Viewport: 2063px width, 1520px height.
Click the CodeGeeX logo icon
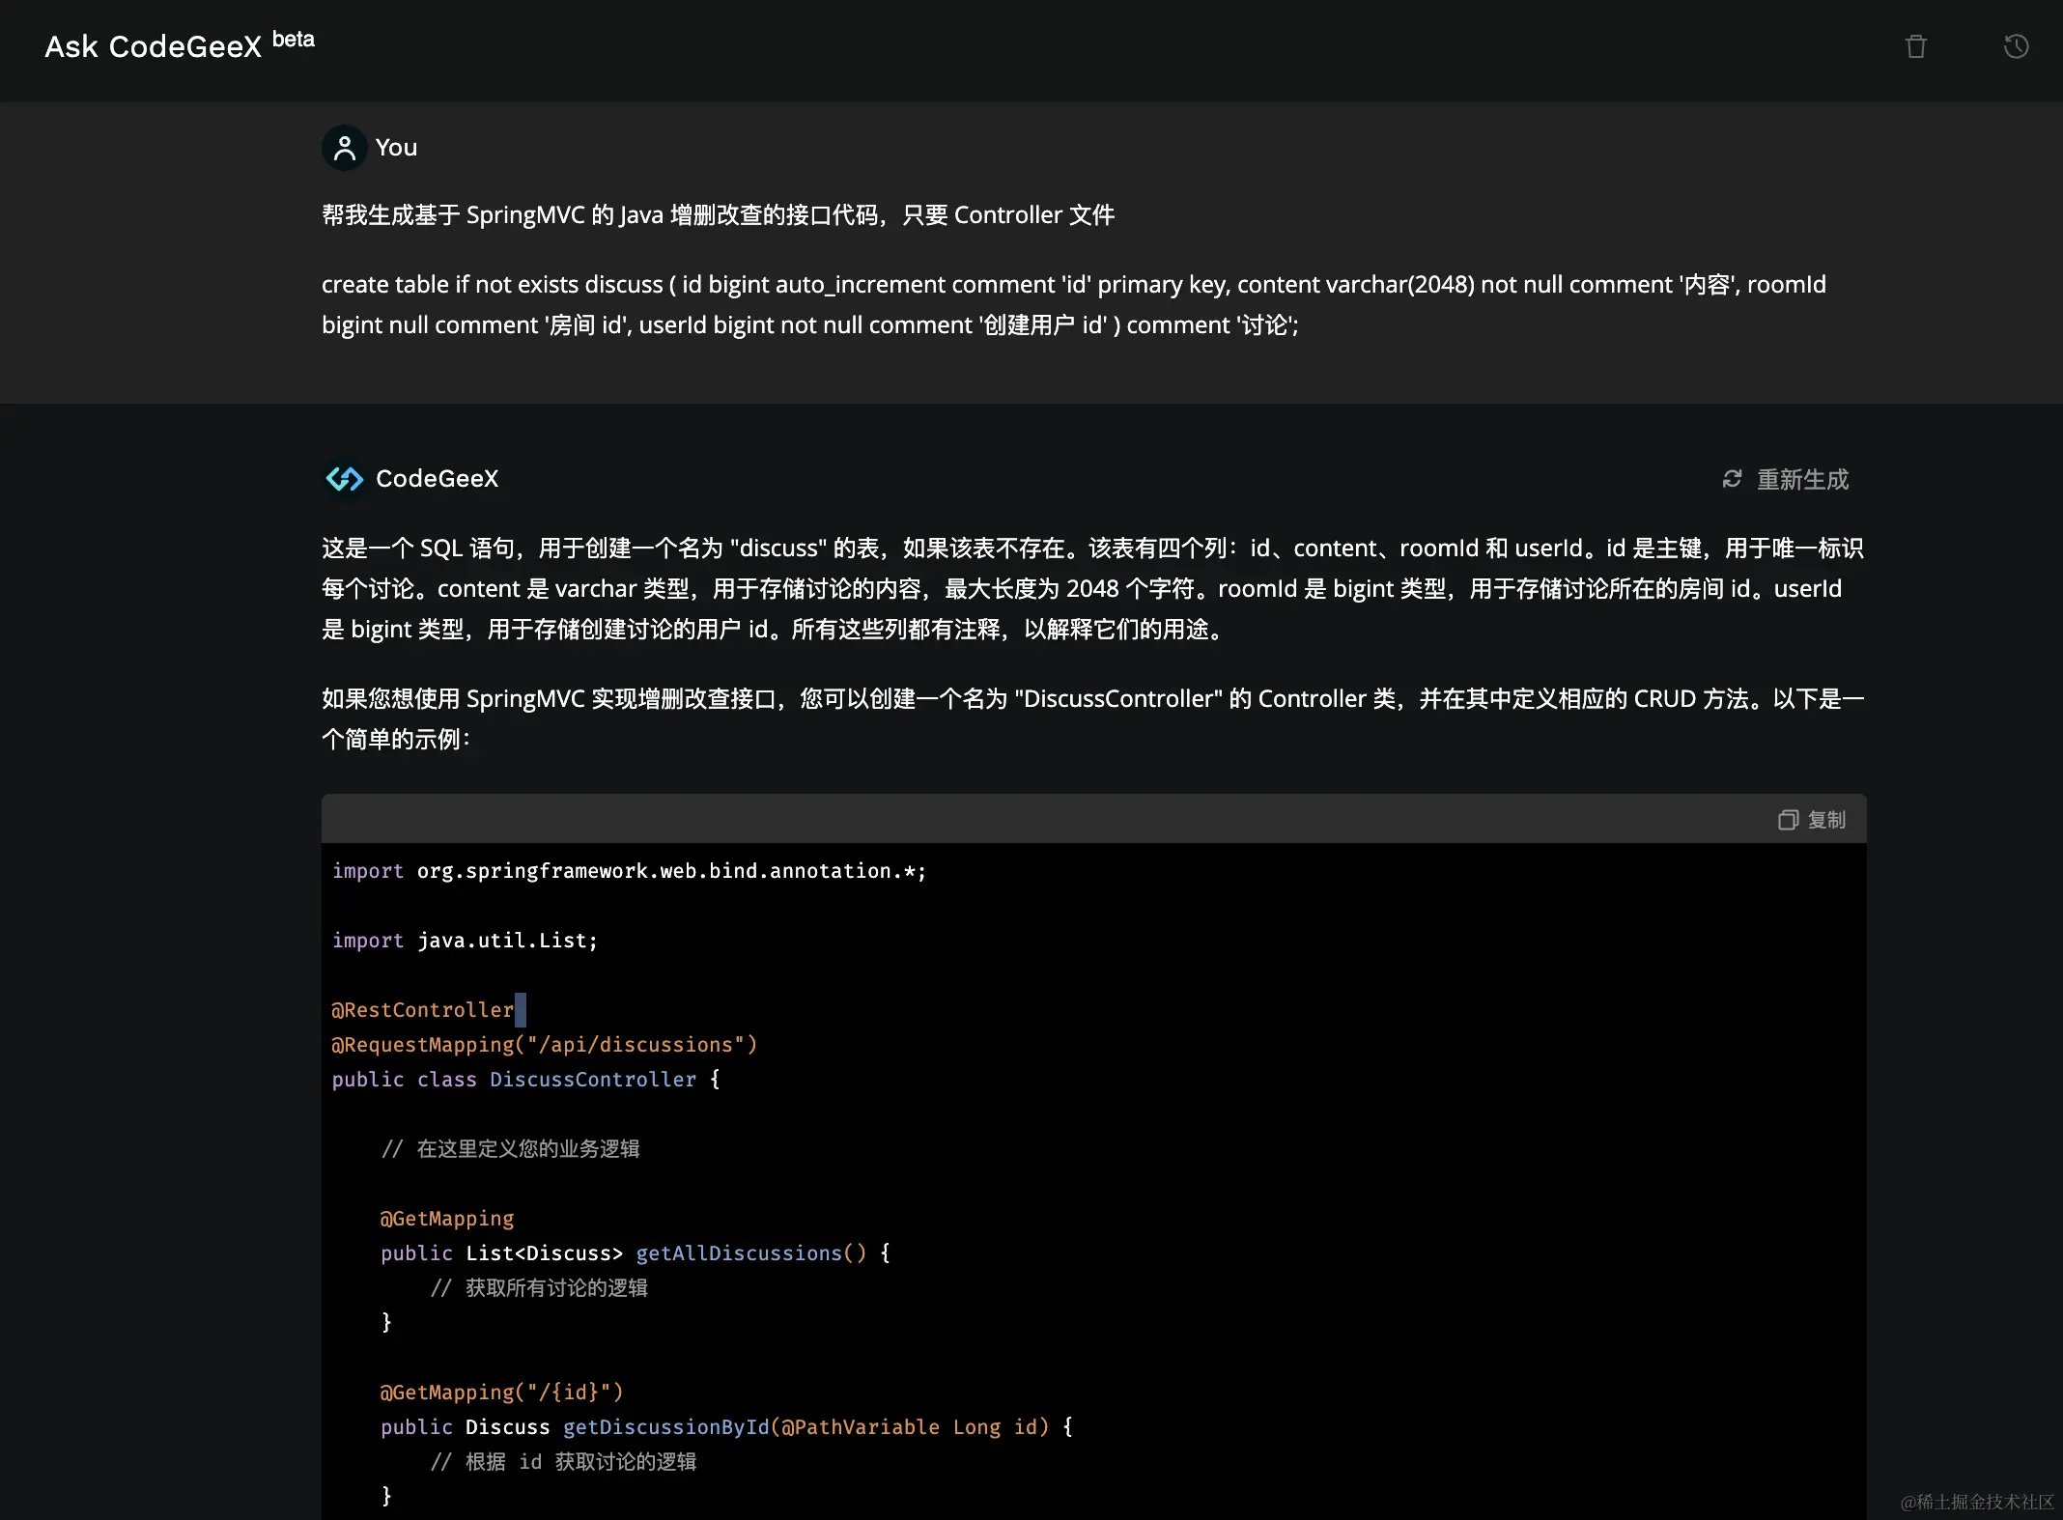pos(345,478)
